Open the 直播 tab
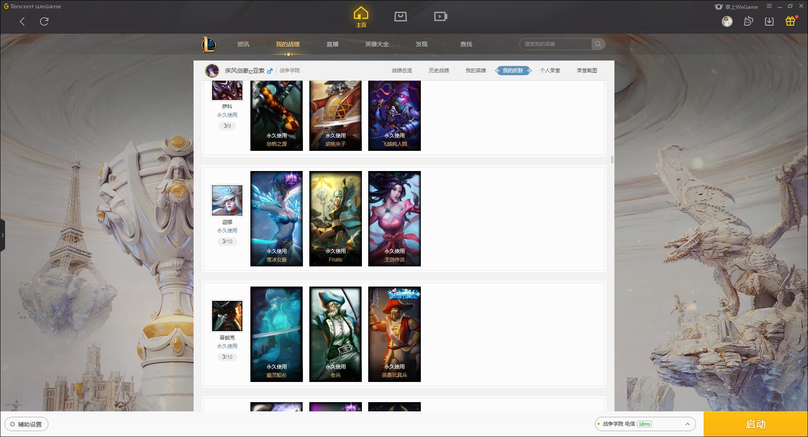Image resolution: width=808 pixels, height=437 pixels. pos(332,44)
